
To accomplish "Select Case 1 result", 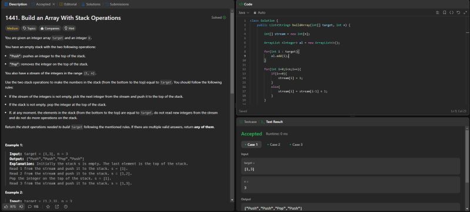I will 251,145.
